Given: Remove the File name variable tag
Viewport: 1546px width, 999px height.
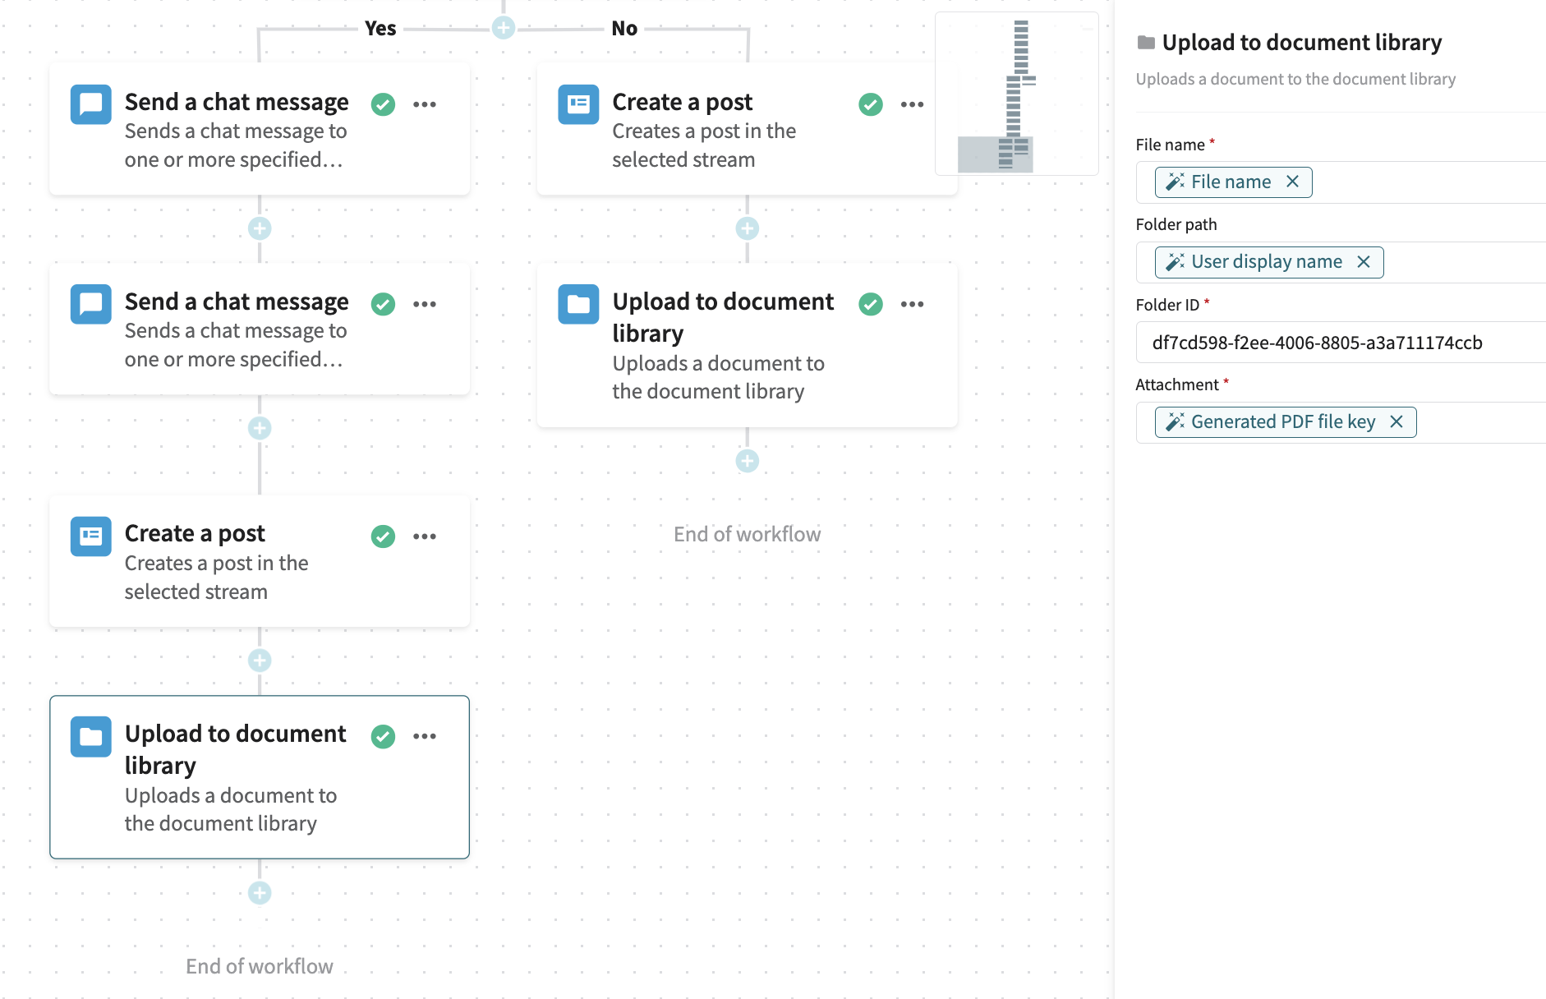Looking at the screenshot, I should [1292, 182].
